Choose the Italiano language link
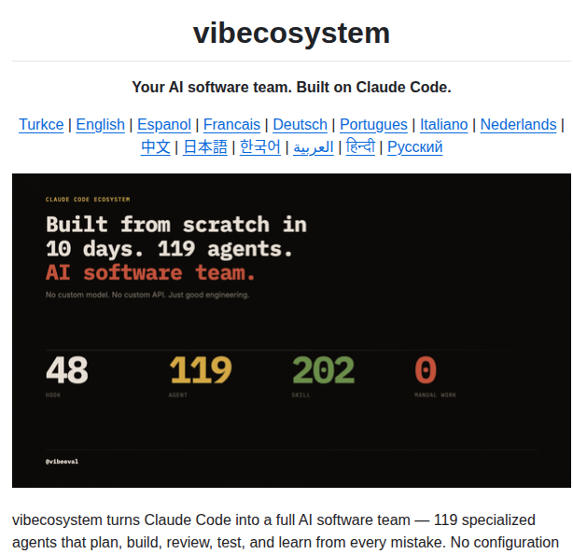The height and width of the screenshot is (554, 573). tap(443, 125)
